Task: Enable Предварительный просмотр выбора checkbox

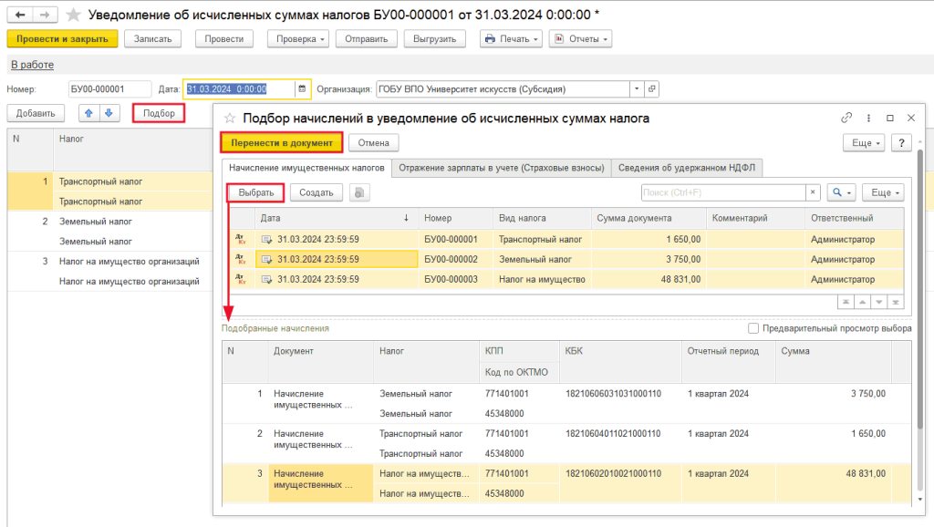Action: point(753,328)
